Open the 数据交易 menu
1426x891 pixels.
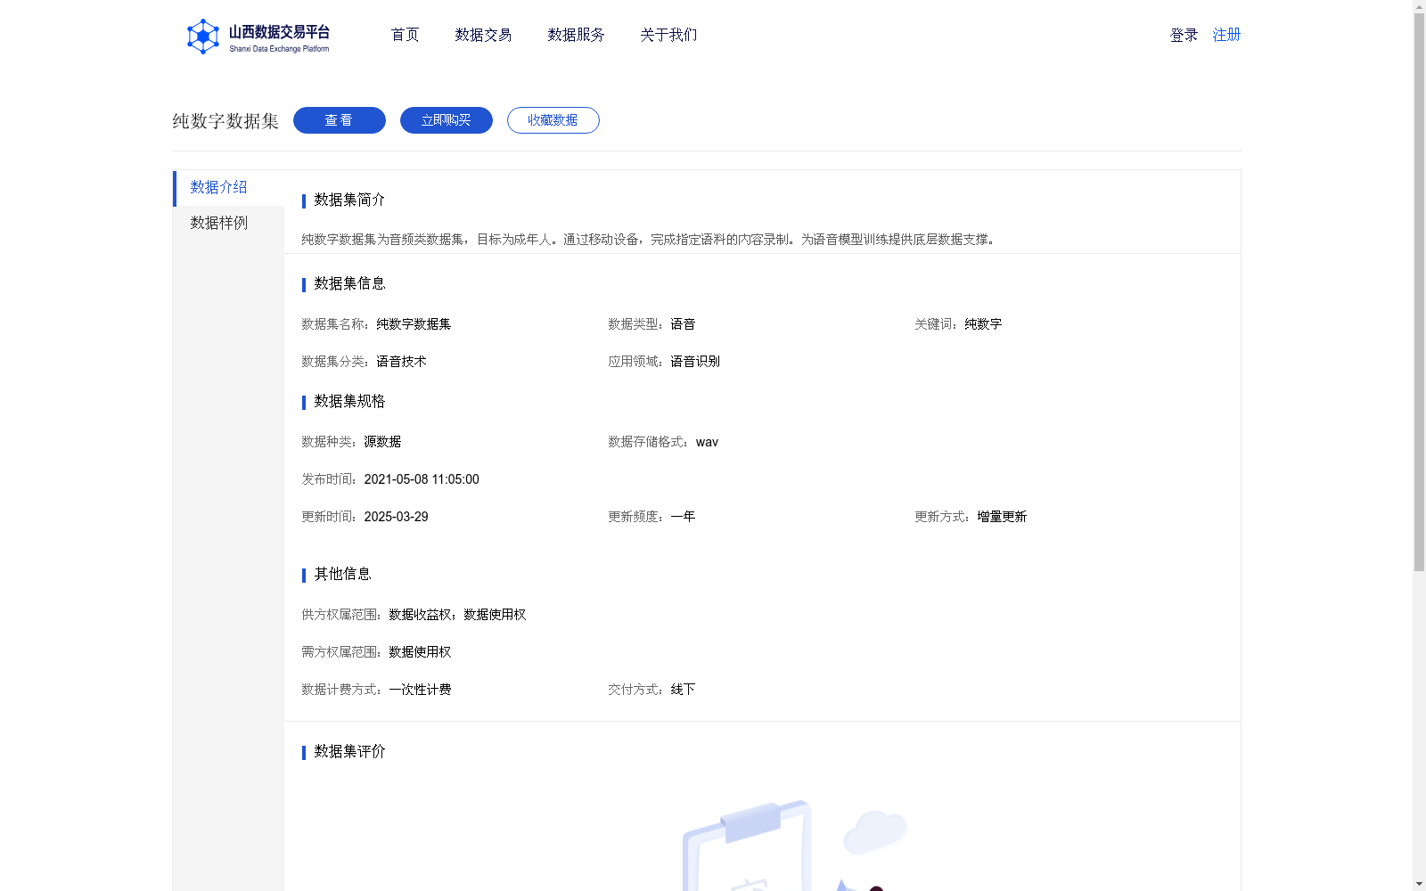(x=483, y=35)
